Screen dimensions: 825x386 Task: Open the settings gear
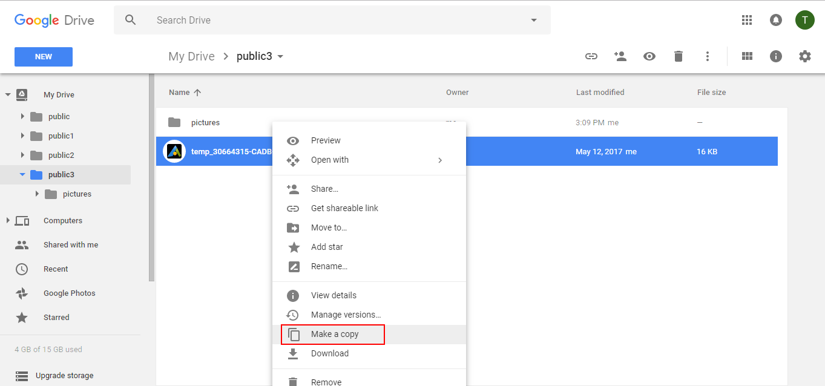(x=804, y=56)
